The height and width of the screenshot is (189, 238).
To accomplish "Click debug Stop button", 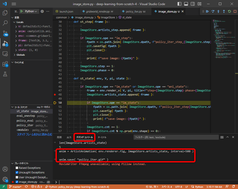I will click(x=235, y=11).
